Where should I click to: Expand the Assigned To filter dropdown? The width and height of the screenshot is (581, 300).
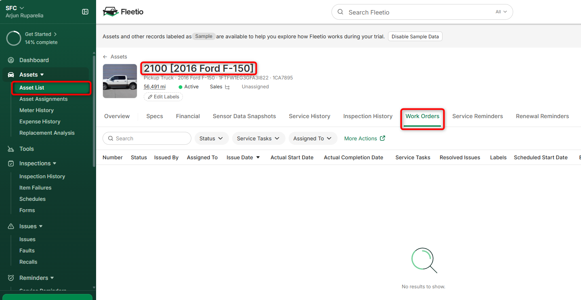click(312, 138)
